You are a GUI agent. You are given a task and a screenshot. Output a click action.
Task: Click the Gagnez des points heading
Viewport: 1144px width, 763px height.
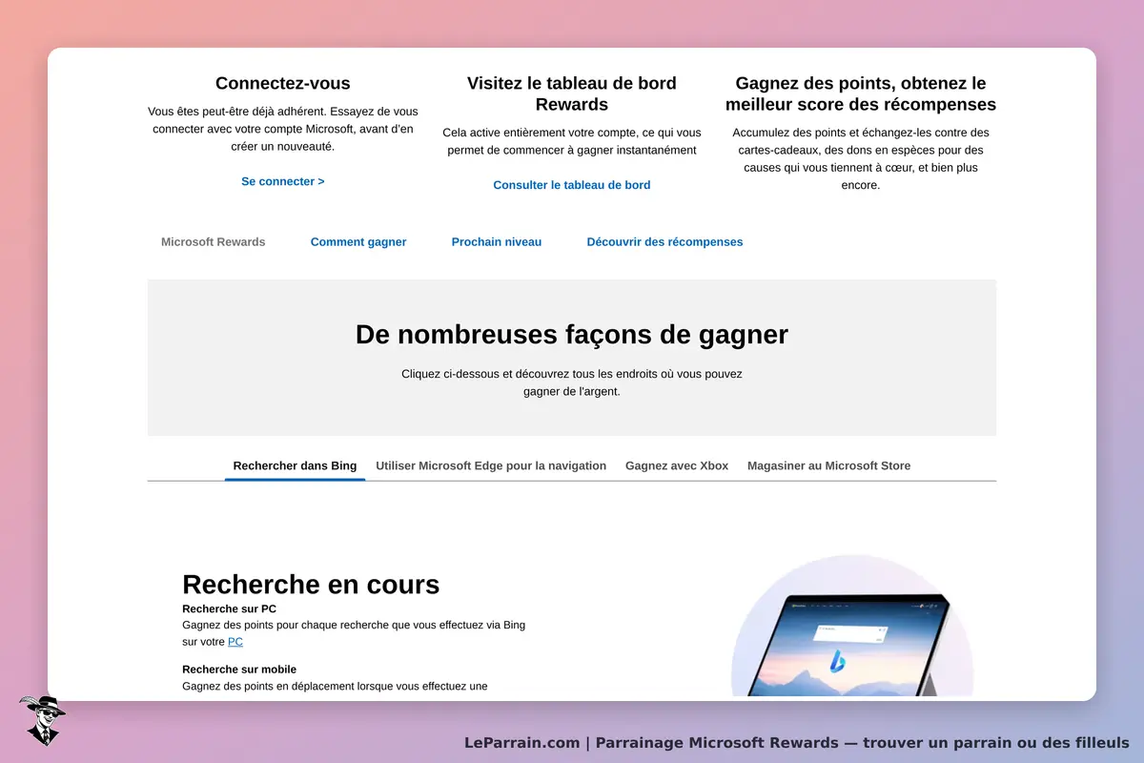pos(861,93)
